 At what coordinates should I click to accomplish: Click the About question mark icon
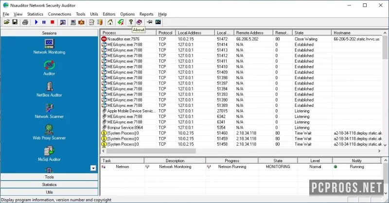(131, 22)
